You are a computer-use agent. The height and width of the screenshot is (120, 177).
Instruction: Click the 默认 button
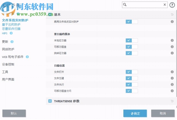coord(14,113)
